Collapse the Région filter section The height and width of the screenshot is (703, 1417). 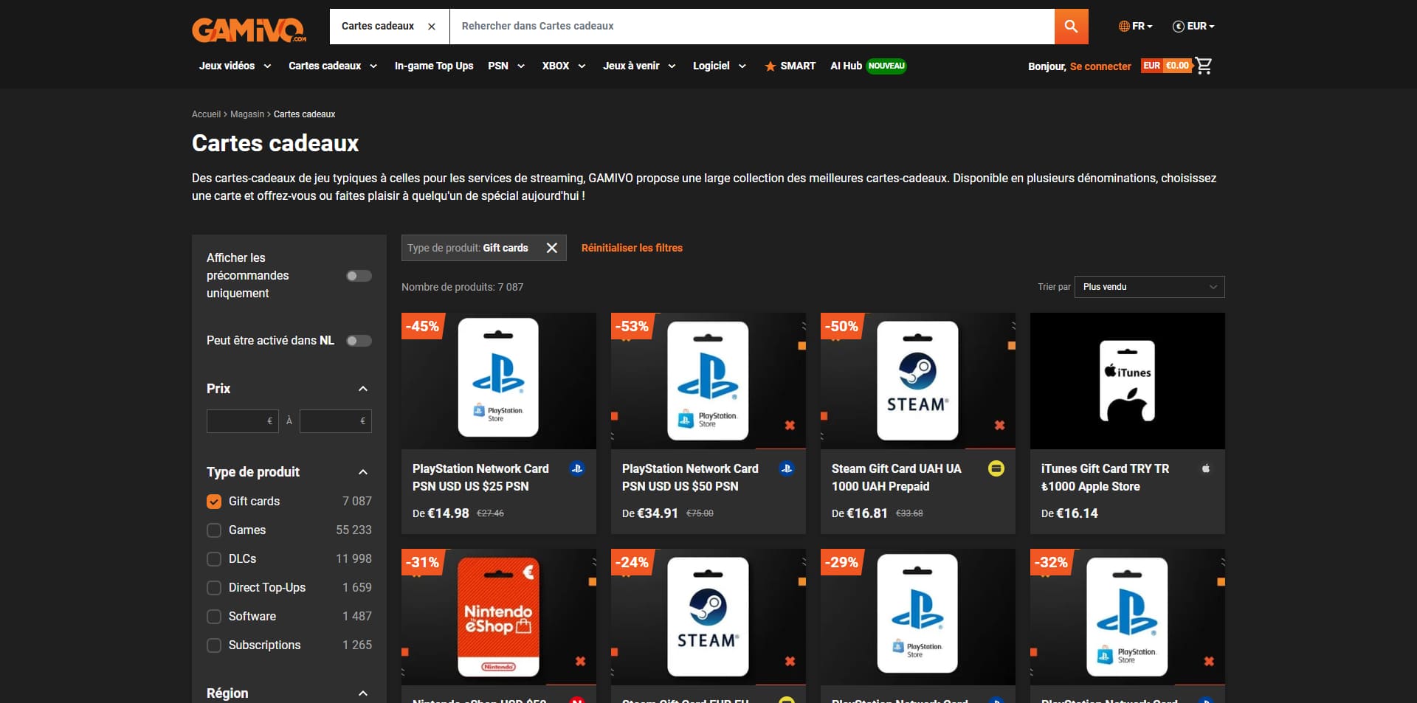pos(362,693)
